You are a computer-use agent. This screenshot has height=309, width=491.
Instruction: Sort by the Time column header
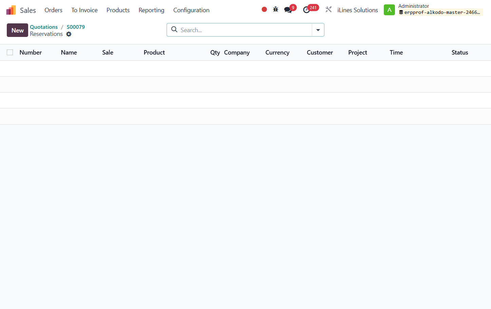pyautogui.click(x=396, y=53)
